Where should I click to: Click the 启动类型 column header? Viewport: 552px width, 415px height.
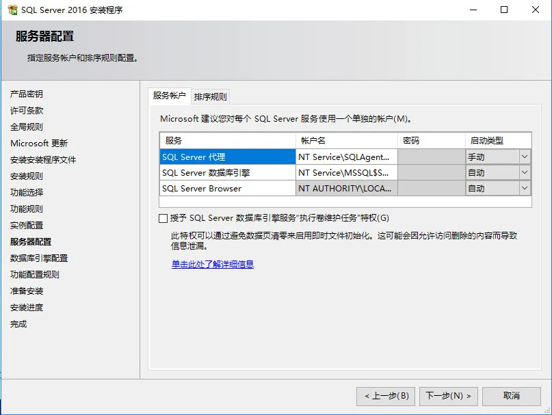point(498,141)
